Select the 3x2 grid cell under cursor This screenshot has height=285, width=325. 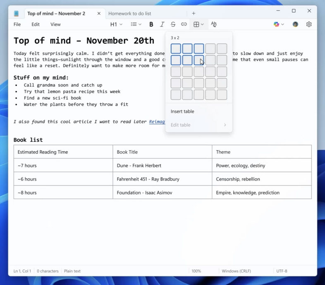pos(199,60)
